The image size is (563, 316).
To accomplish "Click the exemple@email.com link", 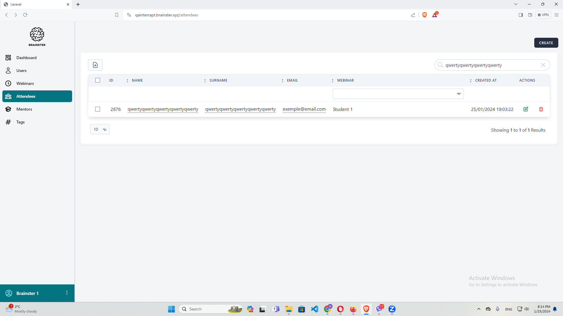I will click(304, 109).
